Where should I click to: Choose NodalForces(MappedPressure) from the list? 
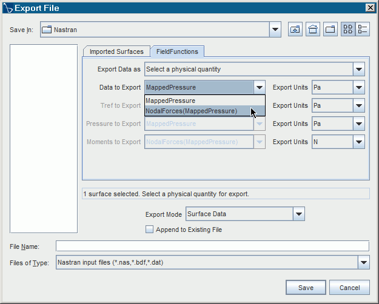[191, 111]
